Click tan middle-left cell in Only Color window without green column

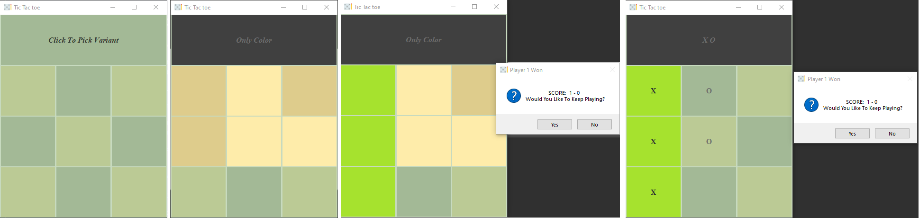click(x=199, y=141)
